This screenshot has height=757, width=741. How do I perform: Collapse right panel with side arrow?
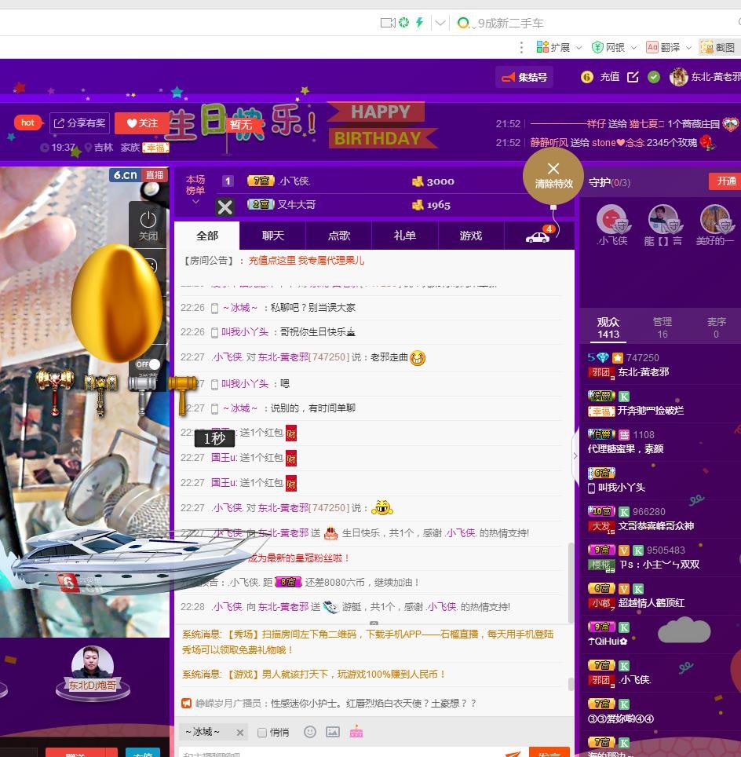pyautogui.click(x=575, y=455)
